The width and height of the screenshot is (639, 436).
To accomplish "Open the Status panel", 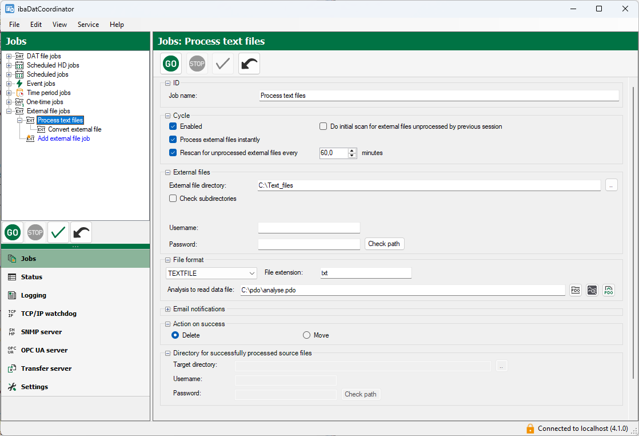I will tap(75, 277).
